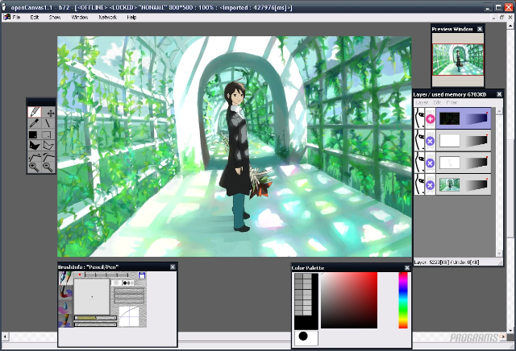This screenshot has width=516, height=351.
Task: Click the Preview Window thumbnail image
Action: [460, 59]
